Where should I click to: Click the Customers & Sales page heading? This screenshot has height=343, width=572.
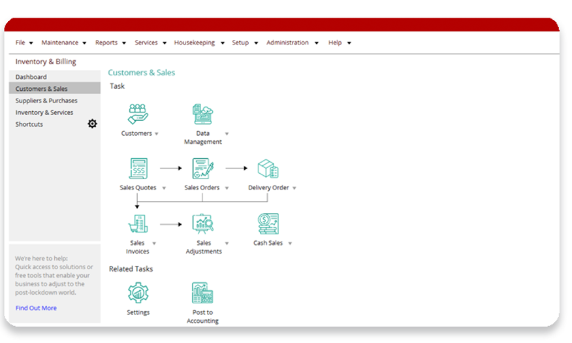pyautogui.click(x=142, y=73)
